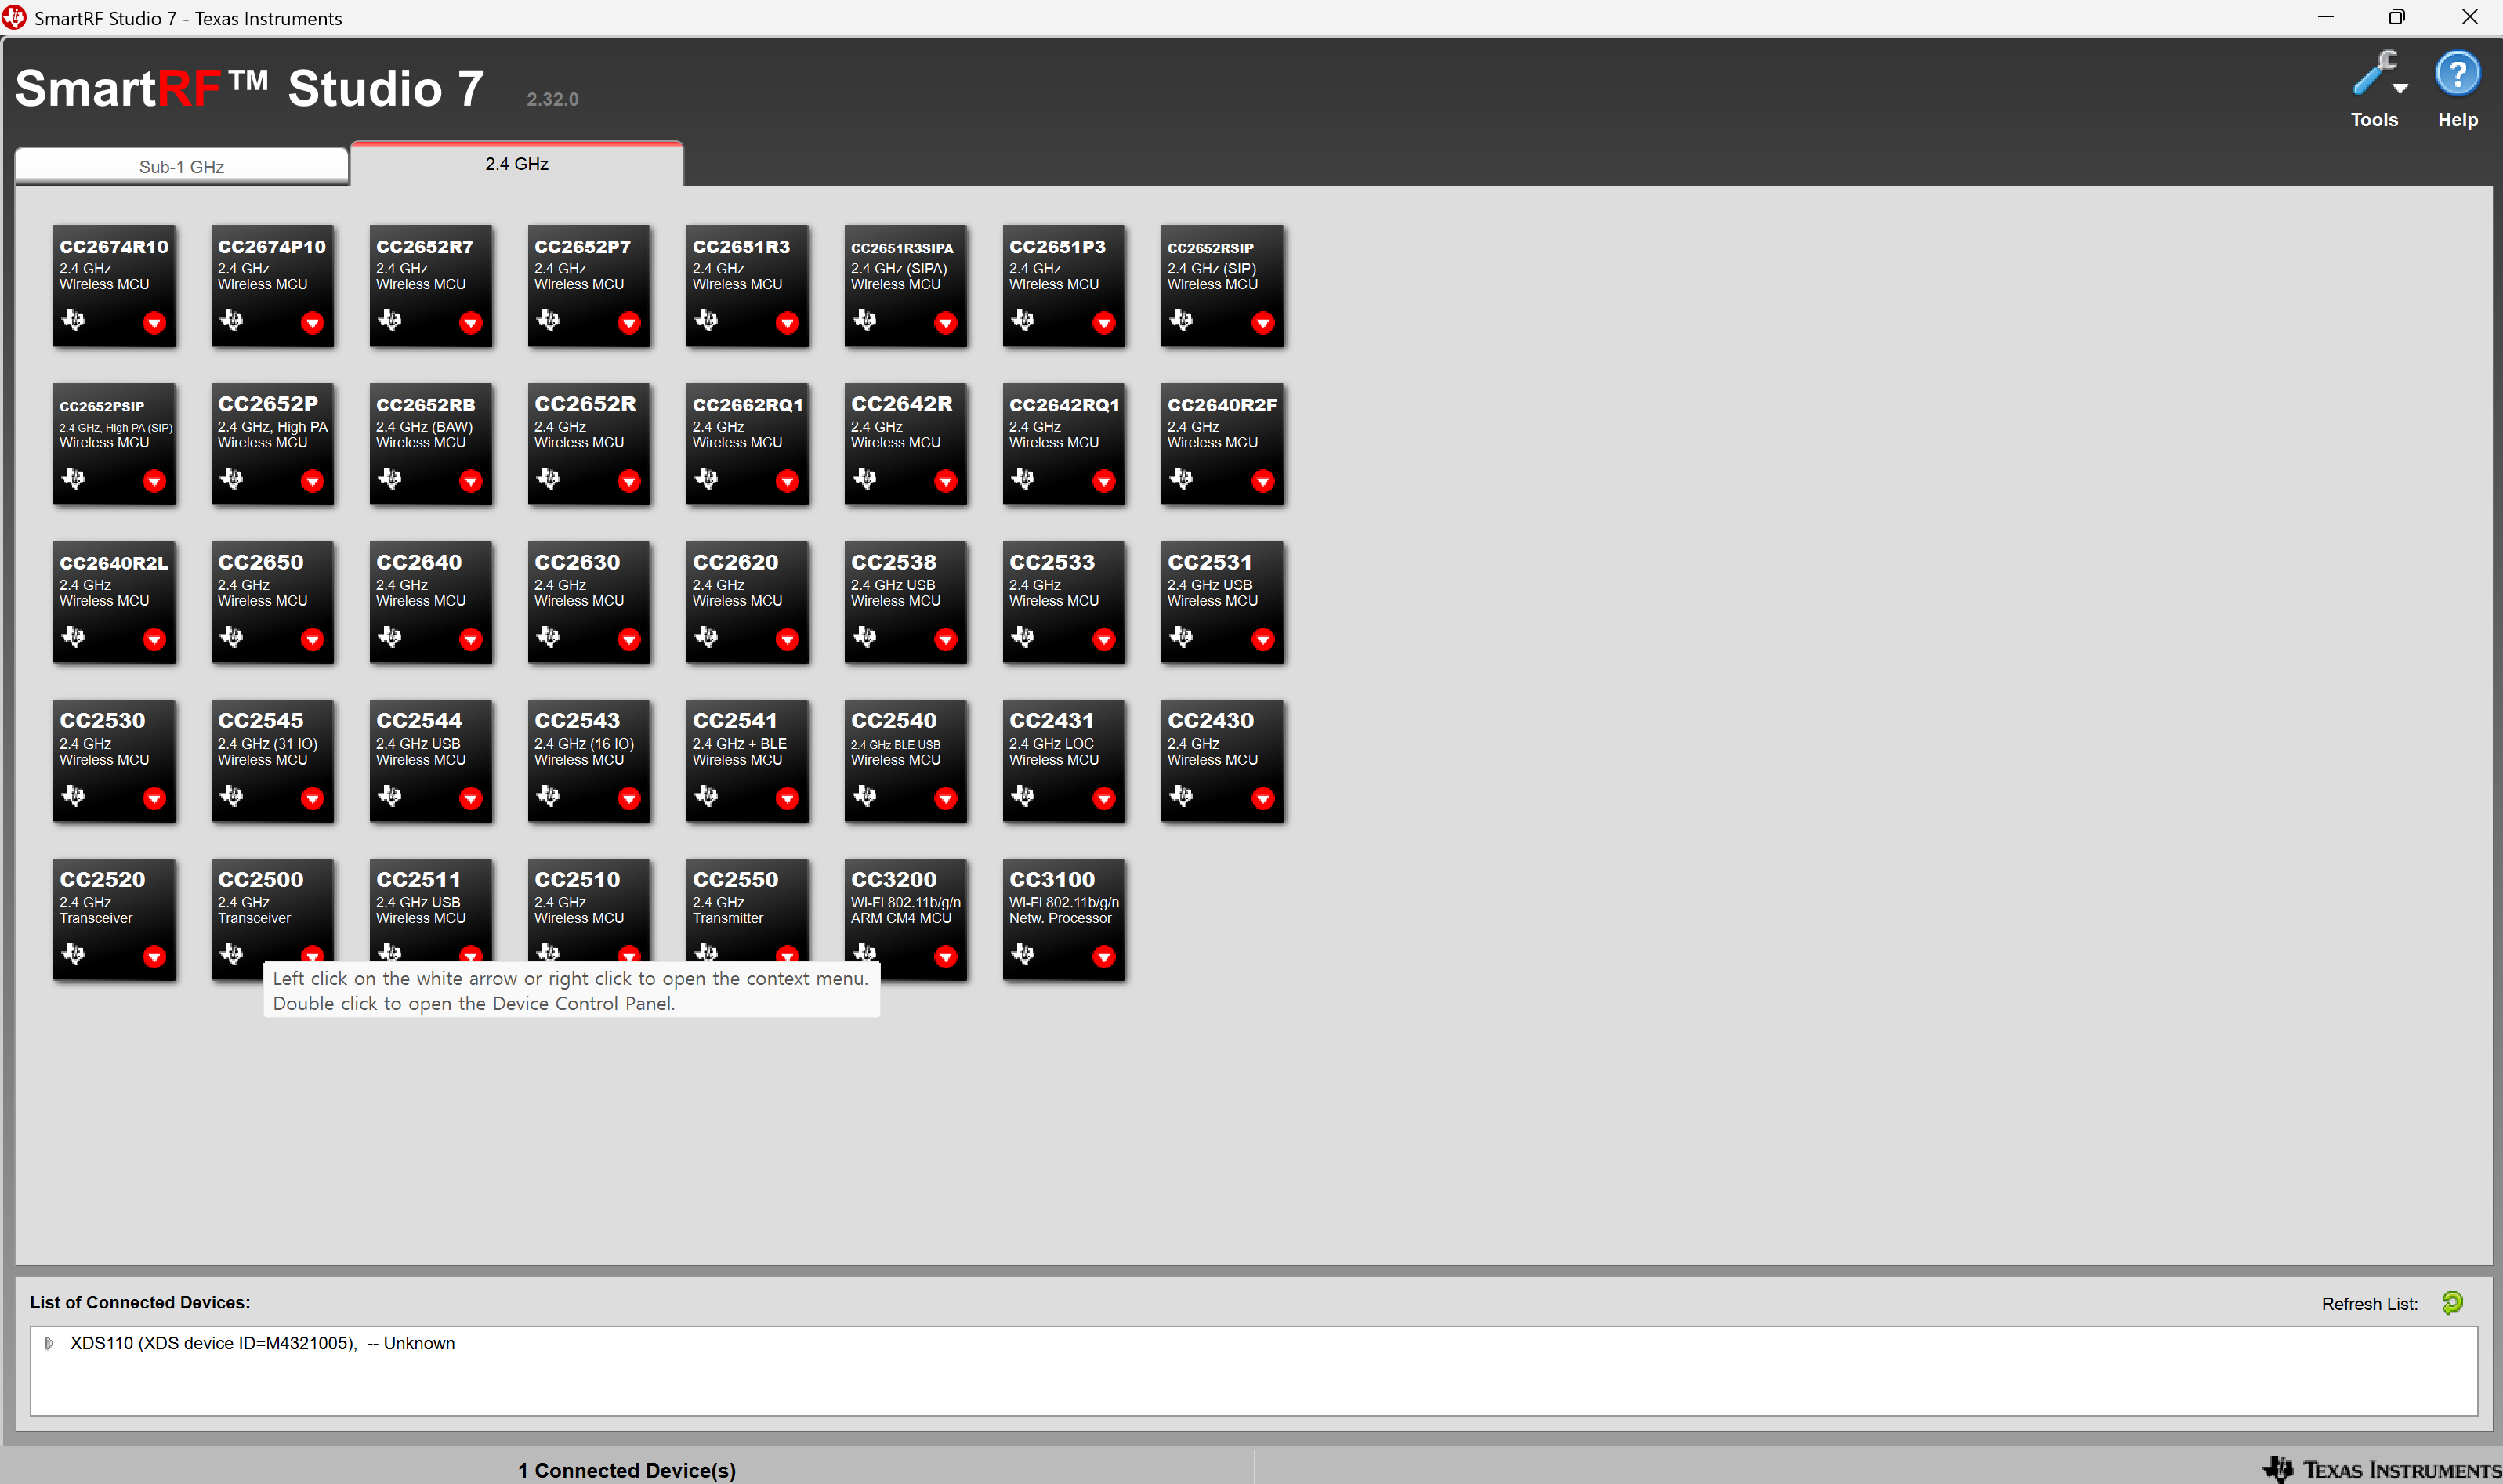Open red arrow dropdown on CC2652R7
Image resolution: width=2503 pixels, height=1484 pixels.
pyautogui.click(x=471, y=322)
